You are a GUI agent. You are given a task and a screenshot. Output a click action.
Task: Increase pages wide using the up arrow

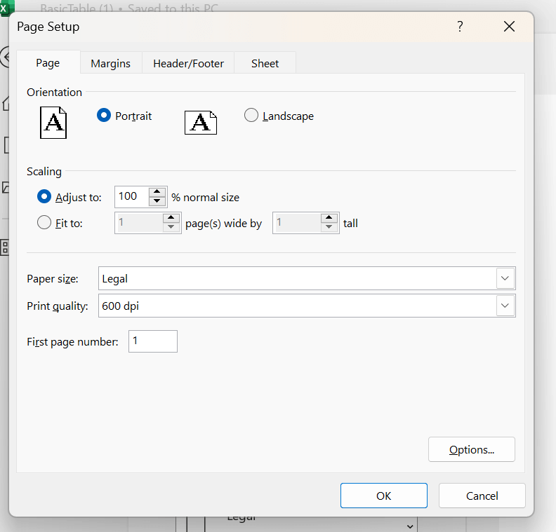(x=171, y=218)
